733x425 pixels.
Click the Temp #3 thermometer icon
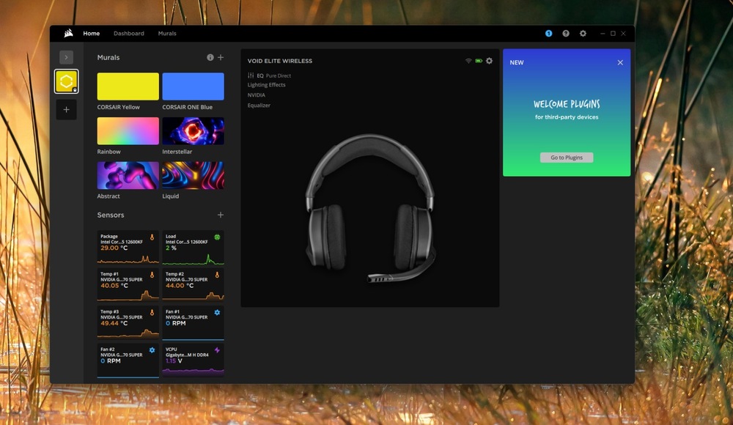[152, 312]
